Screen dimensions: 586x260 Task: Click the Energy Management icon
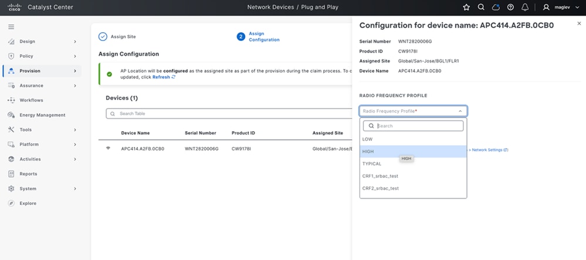[11, 115]
